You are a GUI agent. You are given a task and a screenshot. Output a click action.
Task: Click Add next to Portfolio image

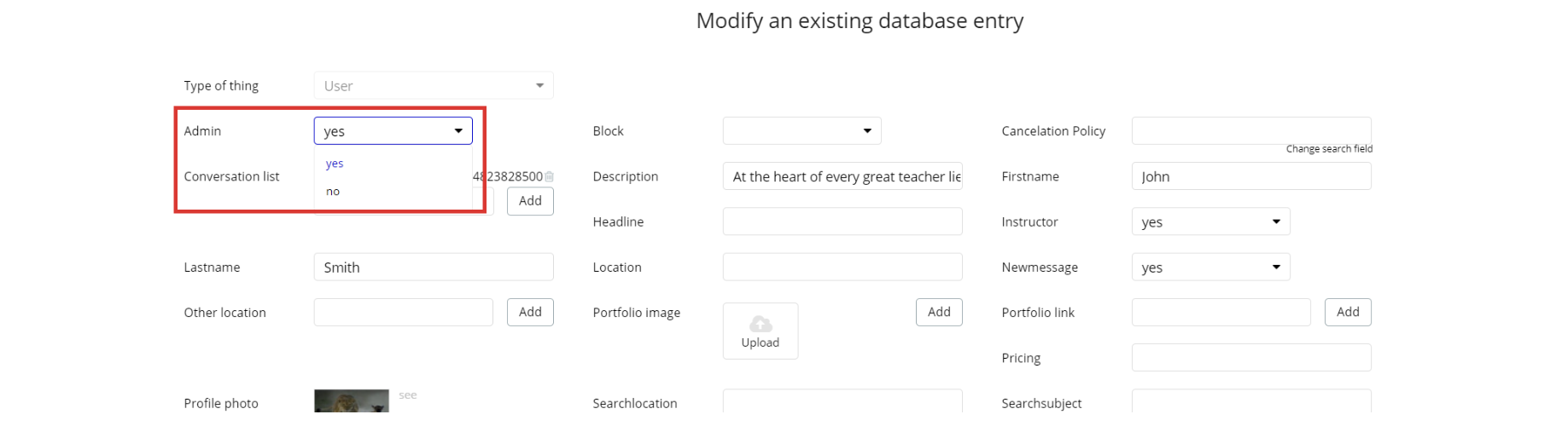click(x=939, y=313)
